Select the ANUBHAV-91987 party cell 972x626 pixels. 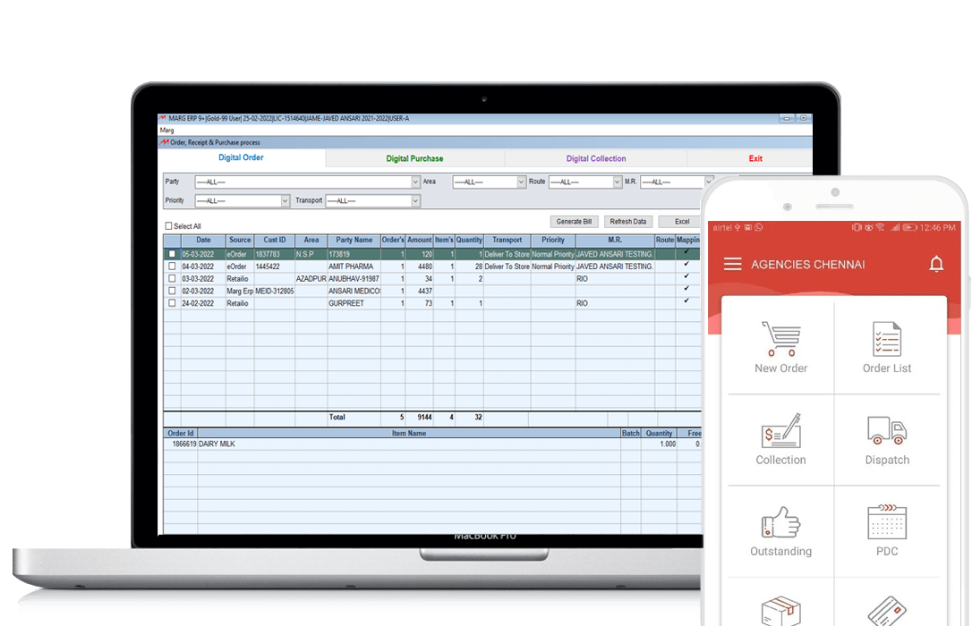(354, 279)
